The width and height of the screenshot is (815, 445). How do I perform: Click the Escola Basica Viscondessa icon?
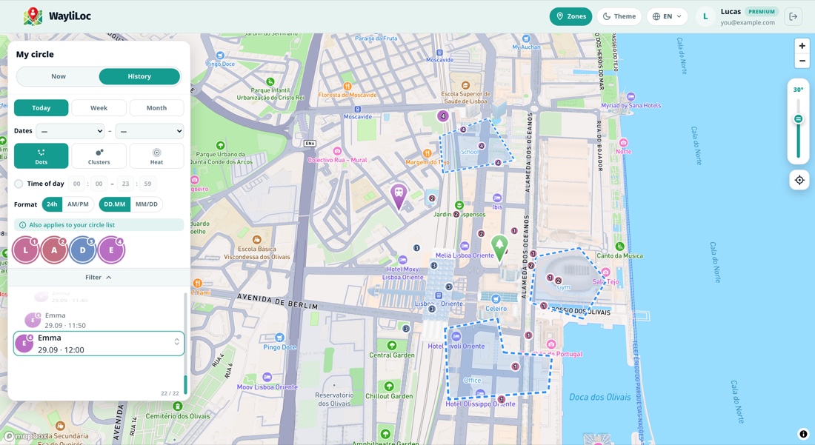click(x=257, y=240)
